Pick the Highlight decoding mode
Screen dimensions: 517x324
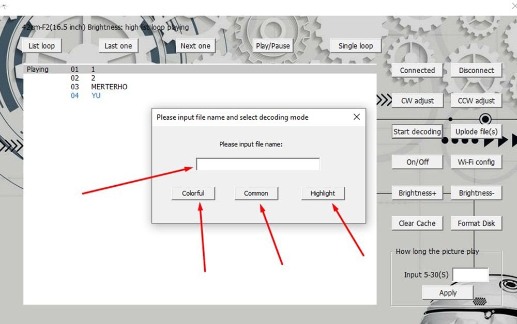323,193
